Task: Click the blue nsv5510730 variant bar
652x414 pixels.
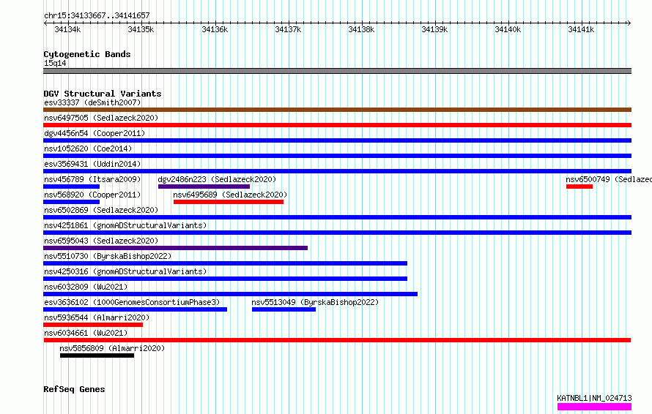Action: point(226,263)
